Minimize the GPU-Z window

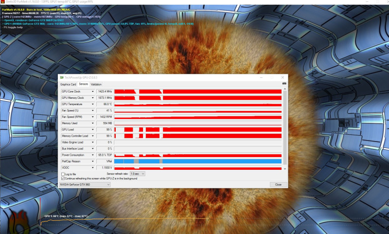pos(261,78)
